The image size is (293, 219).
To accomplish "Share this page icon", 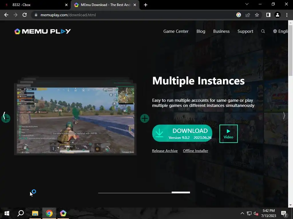I will (248, 15).
